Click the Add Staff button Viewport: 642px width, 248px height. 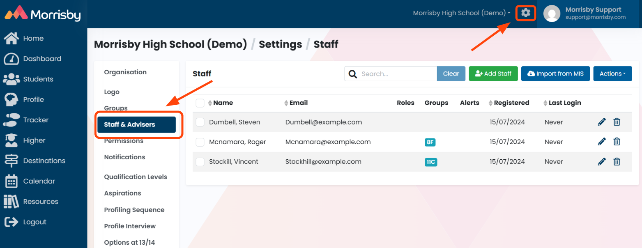click(x=493, y=74)
